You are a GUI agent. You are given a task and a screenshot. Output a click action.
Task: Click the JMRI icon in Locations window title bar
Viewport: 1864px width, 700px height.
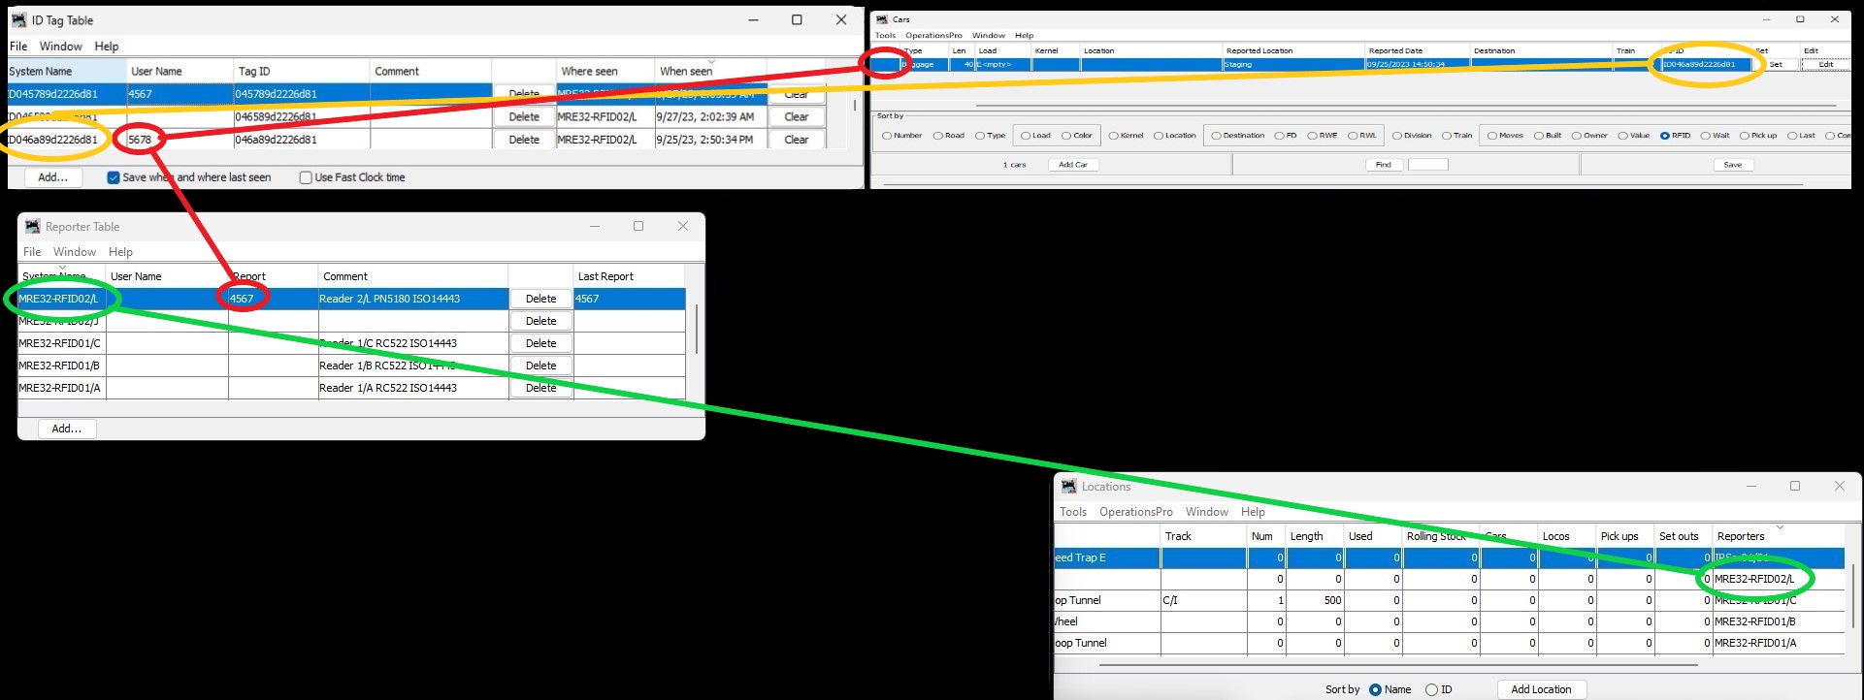(1068, 487)
